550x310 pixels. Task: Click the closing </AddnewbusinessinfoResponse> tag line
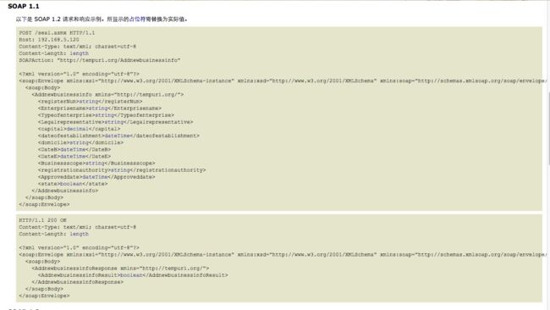click(x=78, y=282)
